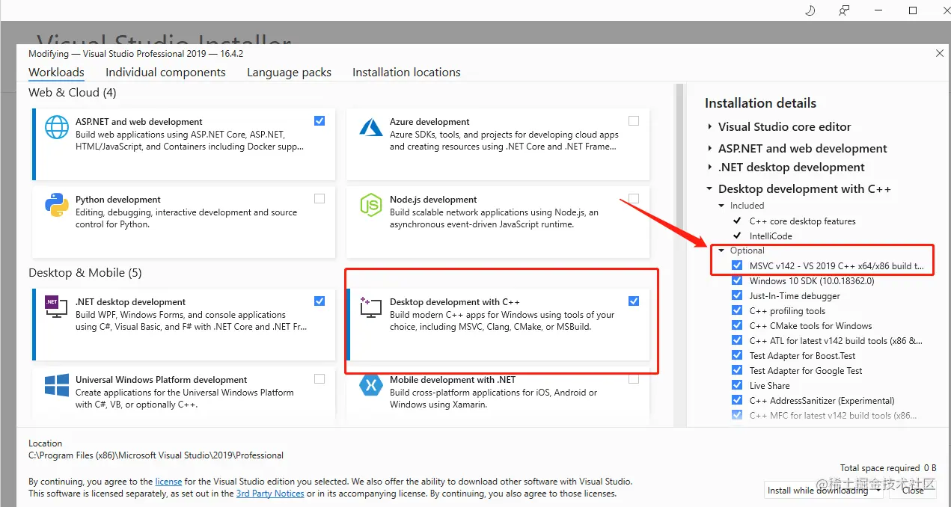Switch to the Workloads tab
The image size is (951, 507).
[56, 73]
